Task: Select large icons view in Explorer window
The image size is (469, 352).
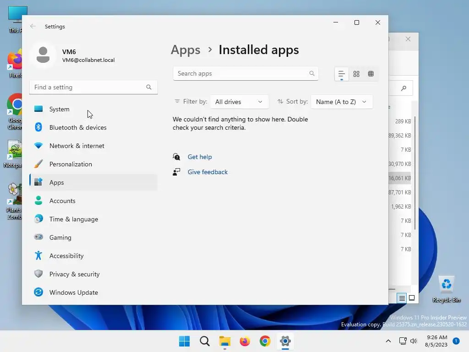Action: (412, 298)
